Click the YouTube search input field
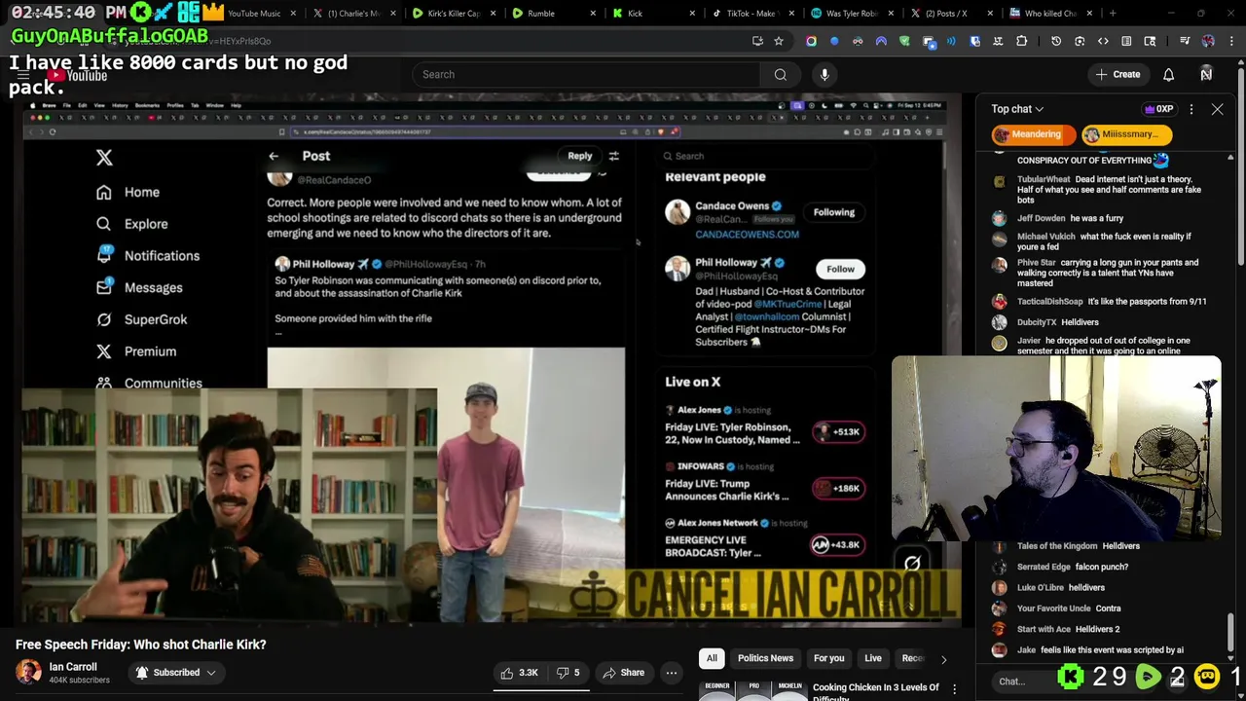Viewport: 1246px width, 701px height. tap(586, 74)
